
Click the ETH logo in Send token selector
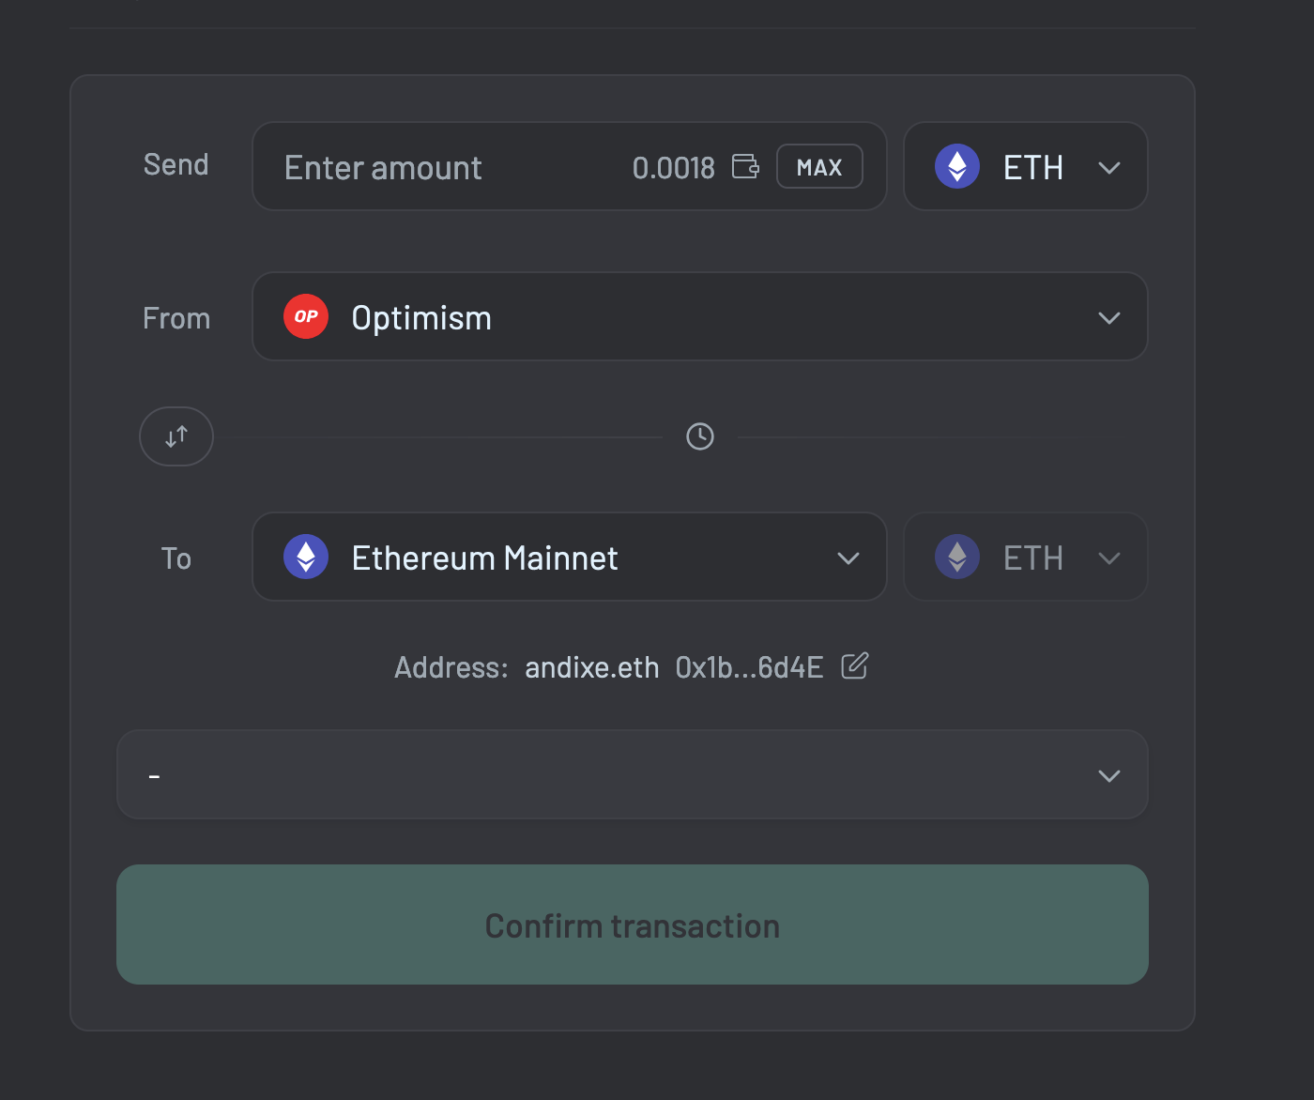pos(957,167)
